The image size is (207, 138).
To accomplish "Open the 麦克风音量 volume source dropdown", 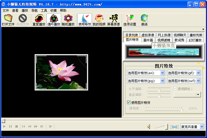I will coord(201,127).
